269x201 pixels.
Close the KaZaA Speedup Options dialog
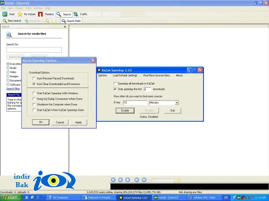93,60
